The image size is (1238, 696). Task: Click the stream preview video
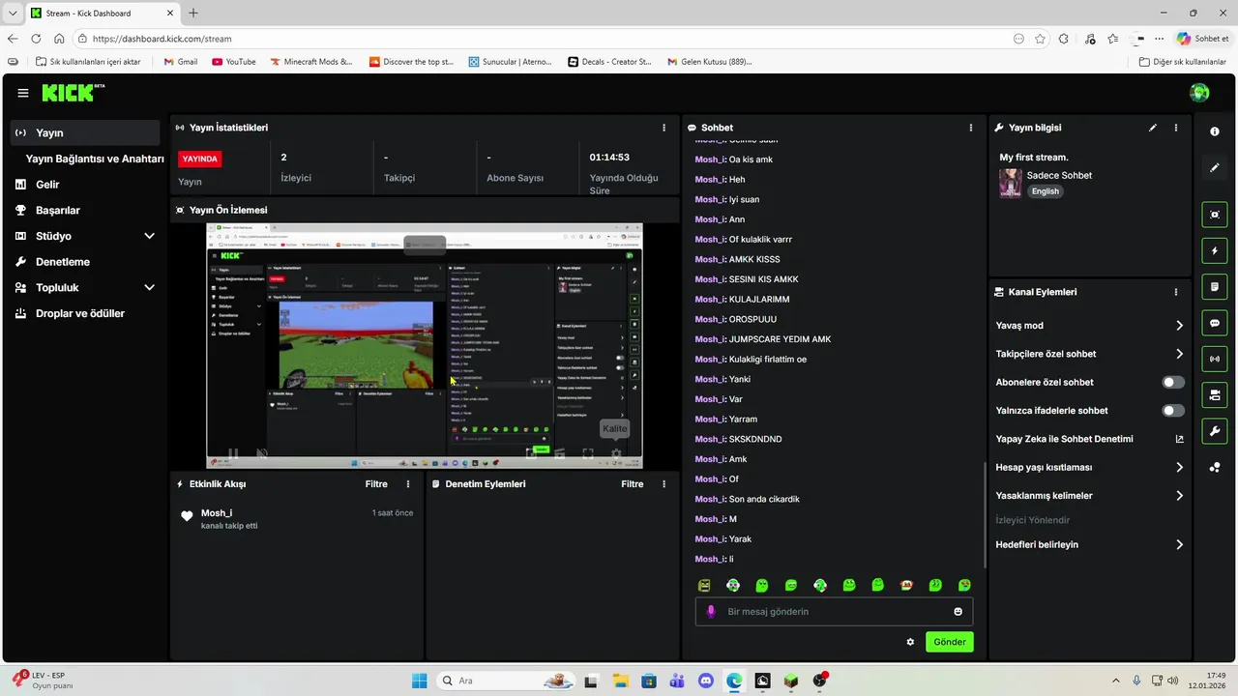tap(425, 345)
